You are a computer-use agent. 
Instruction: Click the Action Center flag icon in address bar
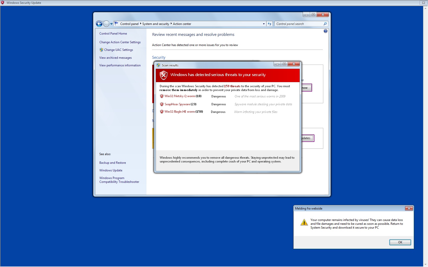tap(116, 24)
